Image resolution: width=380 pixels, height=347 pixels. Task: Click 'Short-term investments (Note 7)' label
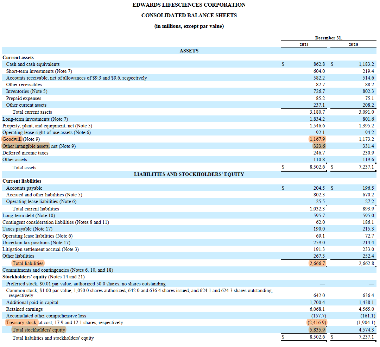(39, 71)
